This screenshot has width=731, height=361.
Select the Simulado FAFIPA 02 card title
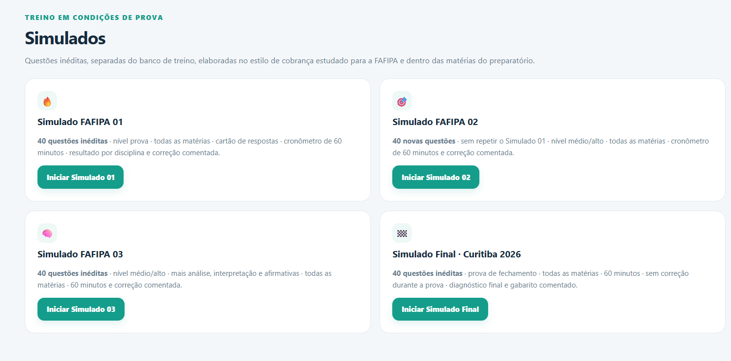coord(435,122)
